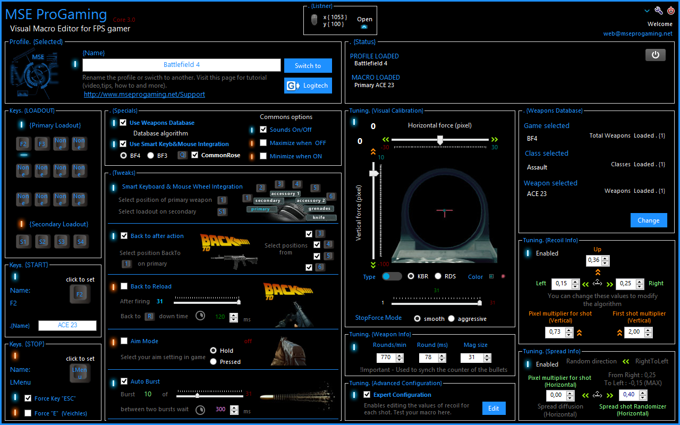Toggle Force Key "ESC" checkbox
680x425 pixels.
click(28, 398)
